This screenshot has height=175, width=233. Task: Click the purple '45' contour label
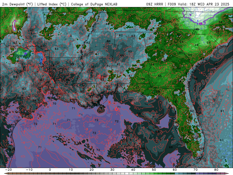point(200,24)
